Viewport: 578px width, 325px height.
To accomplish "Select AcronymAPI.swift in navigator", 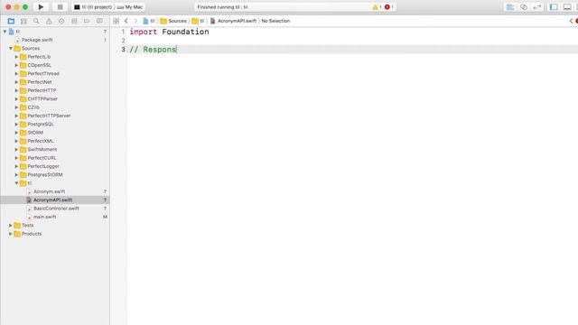I will [52, 200].
